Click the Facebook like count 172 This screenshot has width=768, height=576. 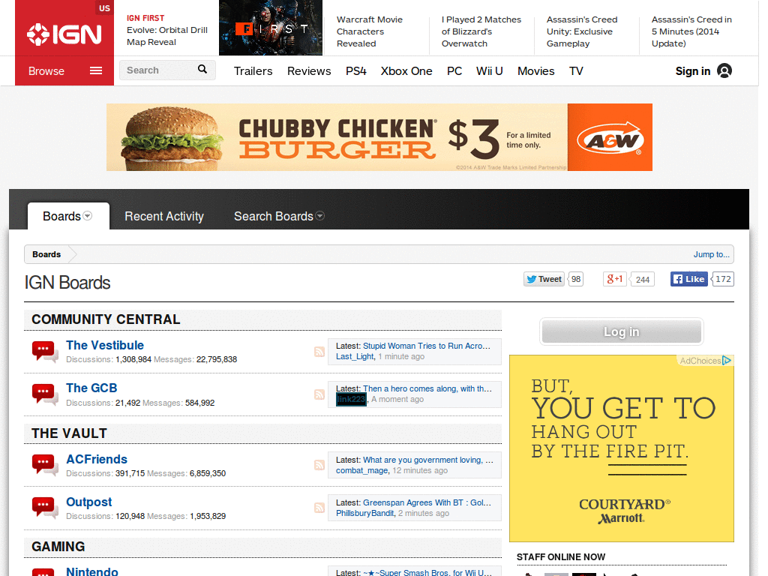(723, 279)
